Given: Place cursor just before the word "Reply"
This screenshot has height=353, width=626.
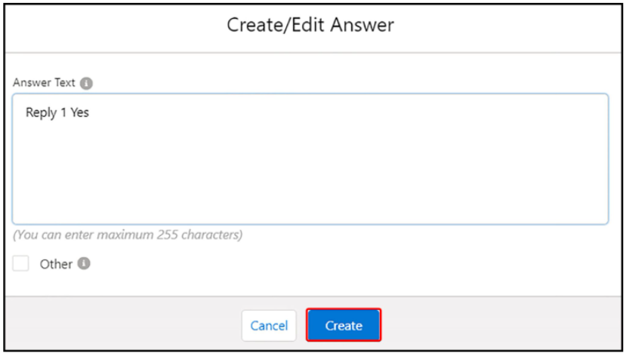Looking at the screenshot, I should [26, 113].
